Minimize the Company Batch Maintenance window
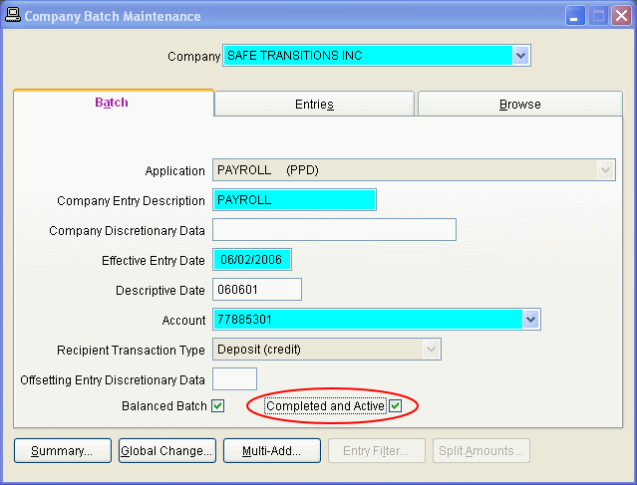Image resolution: width=637 pixels, height=485 pixels. pyautogui.click(x=575, y=16)
